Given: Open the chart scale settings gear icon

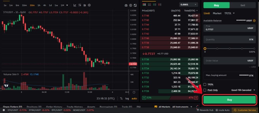Looking at the screenshot, I should [134, 92].
